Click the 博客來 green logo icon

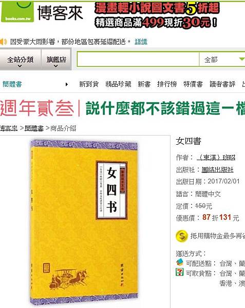[x=17, y=11]
